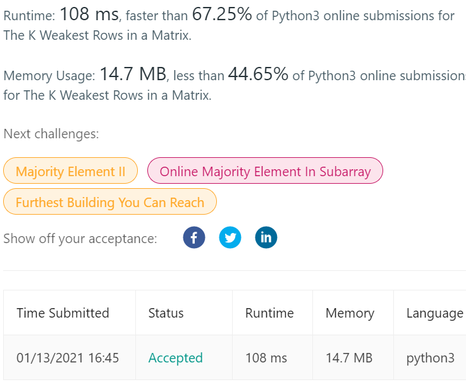Screen dimensions: 466x382
Task: Click the "Show off your acceptance" label
Action: tap(80, 239)
